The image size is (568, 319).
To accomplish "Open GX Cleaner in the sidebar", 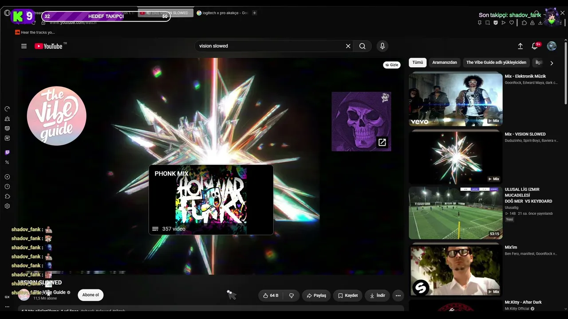I will (x=7, y=119).
